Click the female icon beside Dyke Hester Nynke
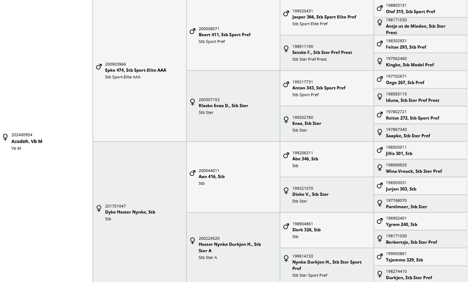This screenshot has height=282, width=469. pyautogui.click(x=99, y=209)
